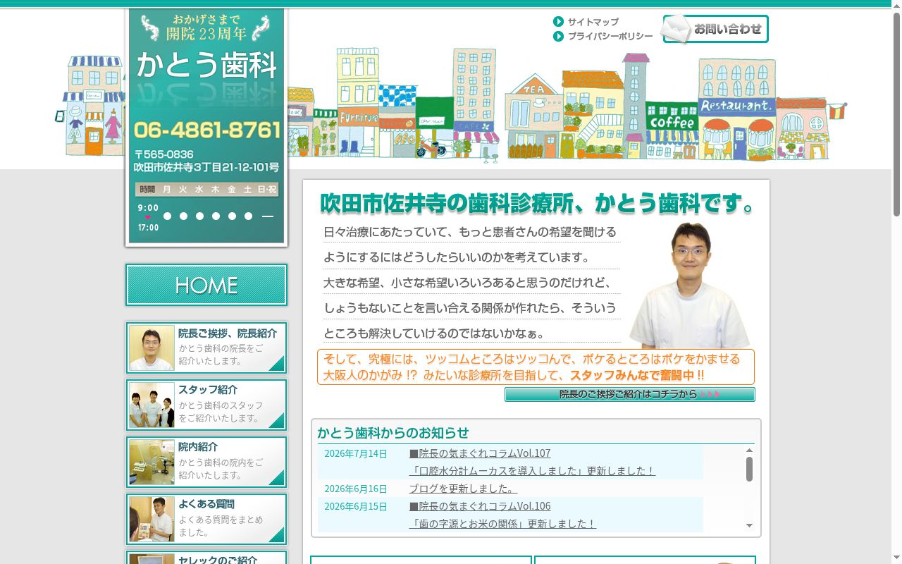Open 「歯の字源とお米の関係」更新しました！ link
The image size is (902, 564).
[x=502, y=523]
